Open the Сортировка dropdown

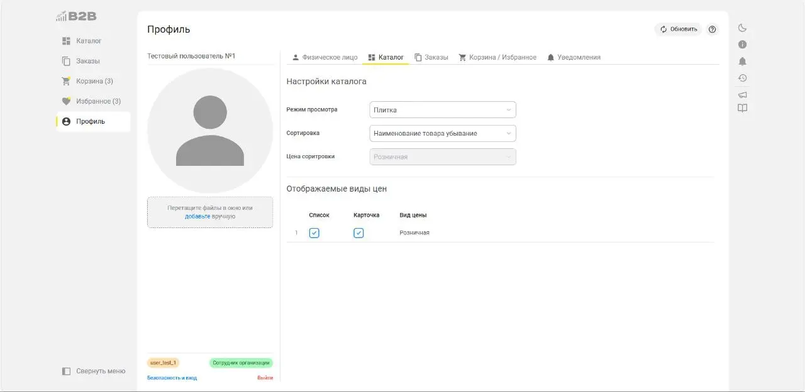coord(442,133)
